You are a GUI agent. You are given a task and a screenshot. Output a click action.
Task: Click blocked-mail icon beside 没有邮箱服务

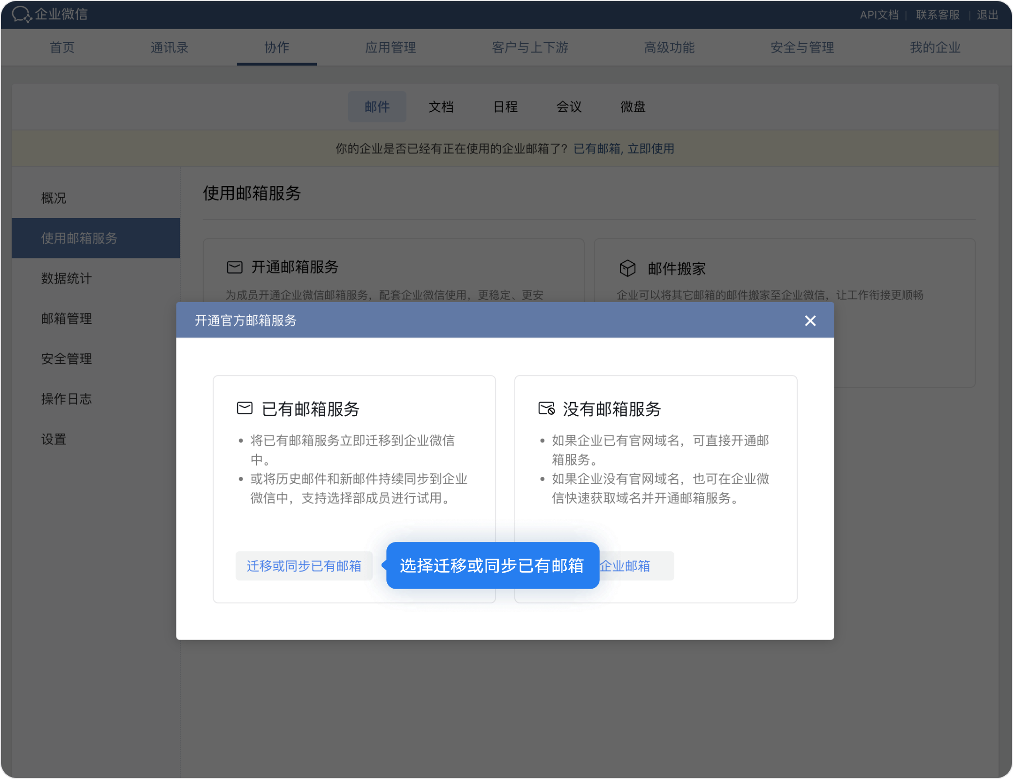546,408
